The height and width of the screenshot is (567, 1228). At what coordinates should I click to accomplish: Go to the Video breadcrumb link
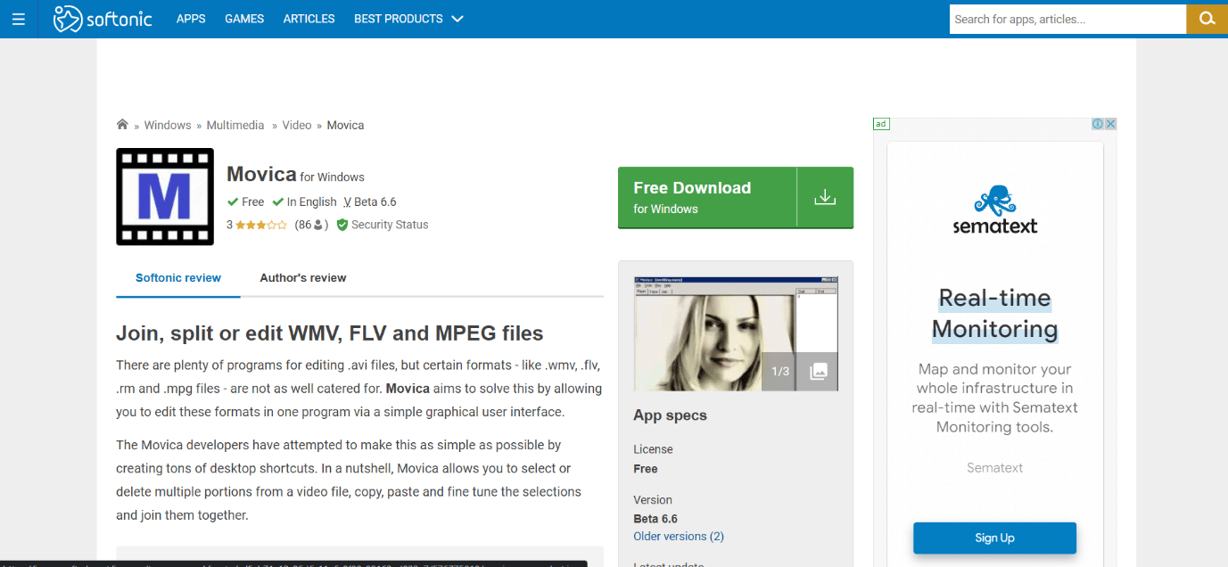click(297, 125)
